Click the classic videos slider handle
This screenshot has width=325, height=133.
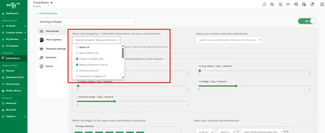78,86
